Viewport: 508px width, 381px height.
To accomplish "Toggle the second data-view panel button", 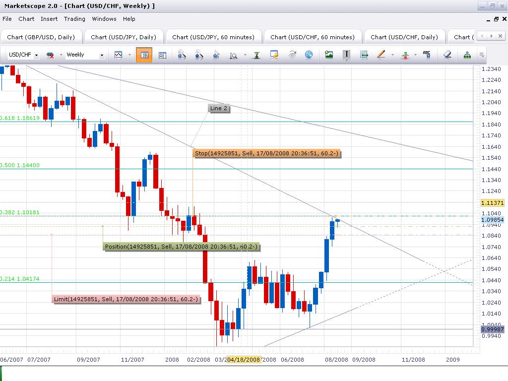I will [x=162, y=55].
